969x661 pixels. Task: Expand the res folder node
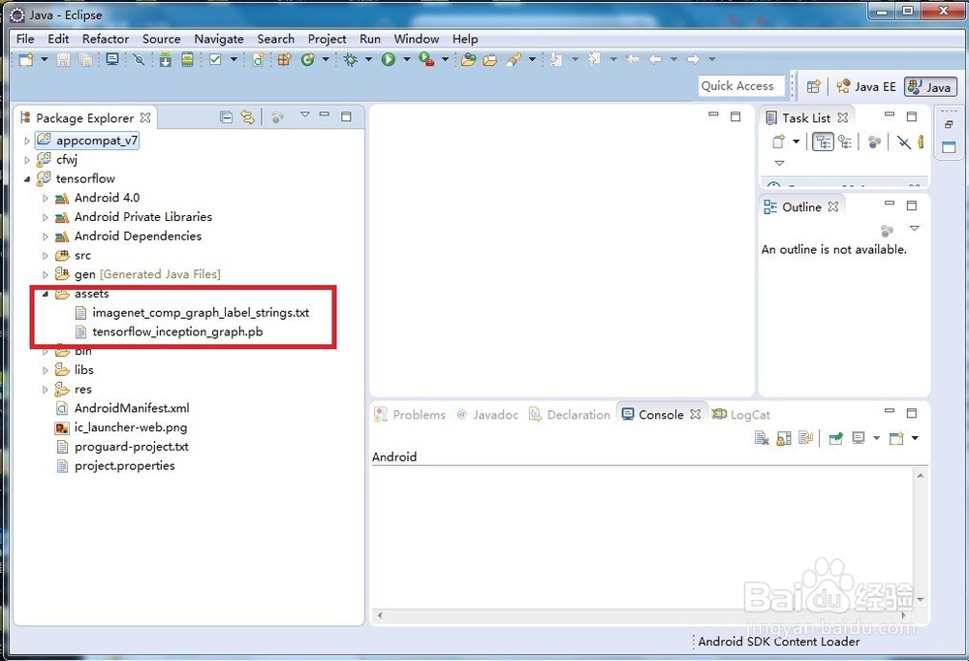pos(46,390)
